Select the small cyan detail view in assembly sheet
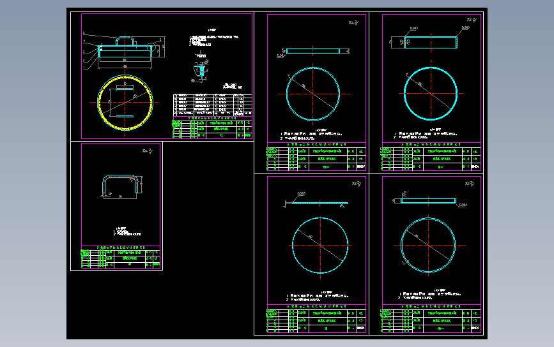554x347 pixels. click(x=200, y=71)
